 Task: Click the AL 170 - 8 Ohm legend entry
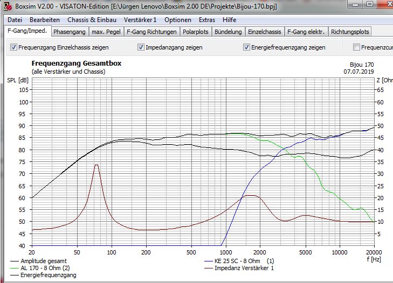(x=40, y=268)
